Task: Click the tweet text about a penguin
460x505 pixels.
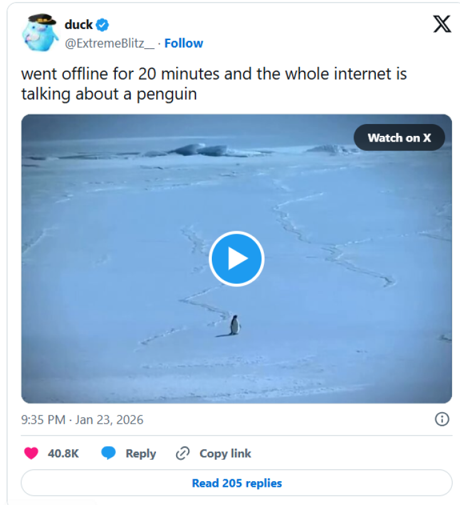Action: (213, 84)
